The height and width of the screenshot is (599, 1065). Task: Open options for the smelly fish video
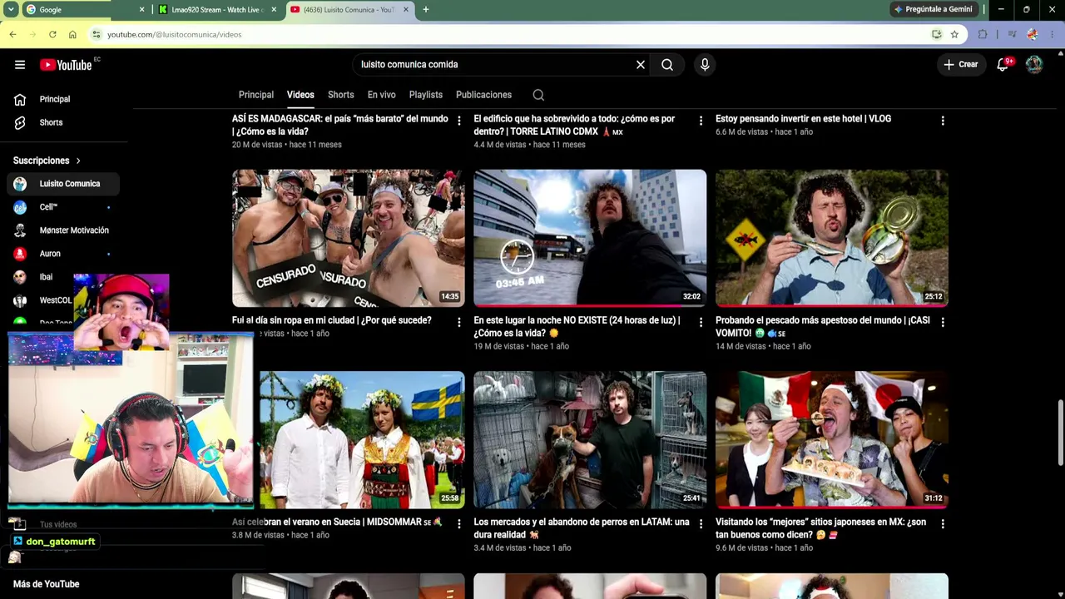pos(943,322)
